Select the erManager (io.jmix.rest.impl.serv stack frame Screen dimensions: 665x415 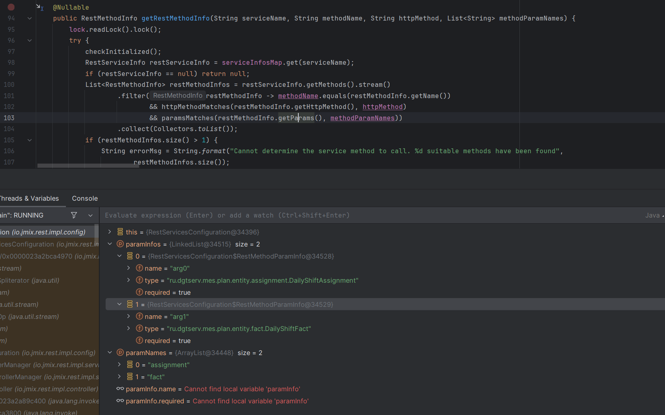tap(49, 365)
